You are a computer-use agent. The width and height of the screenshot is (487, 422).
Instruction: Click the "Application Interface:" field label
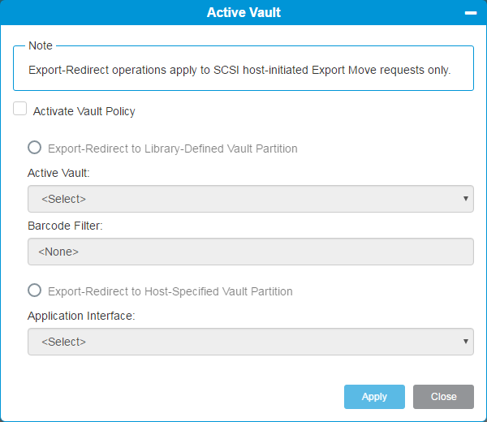click(x=81, y=316)
